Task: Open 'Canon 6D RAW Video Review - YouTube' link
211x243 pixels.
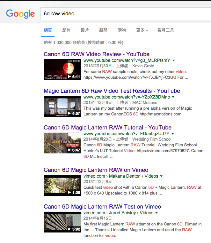Action: point(97,54)
